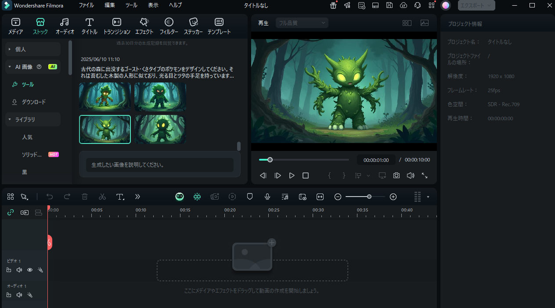555x308 pixels.
Task: Mute the オーディオ 1 track
Action: coord(19,295)
